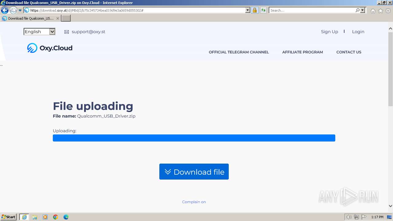This screenshot has height=221, width=393.
Task: Click the Home icon
Action: click(373, 11)
